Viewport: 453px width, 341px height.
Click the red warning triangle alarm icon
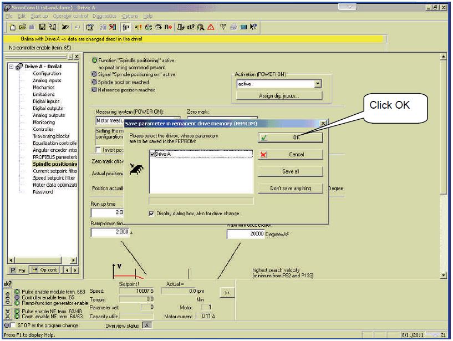coord(211,27)
